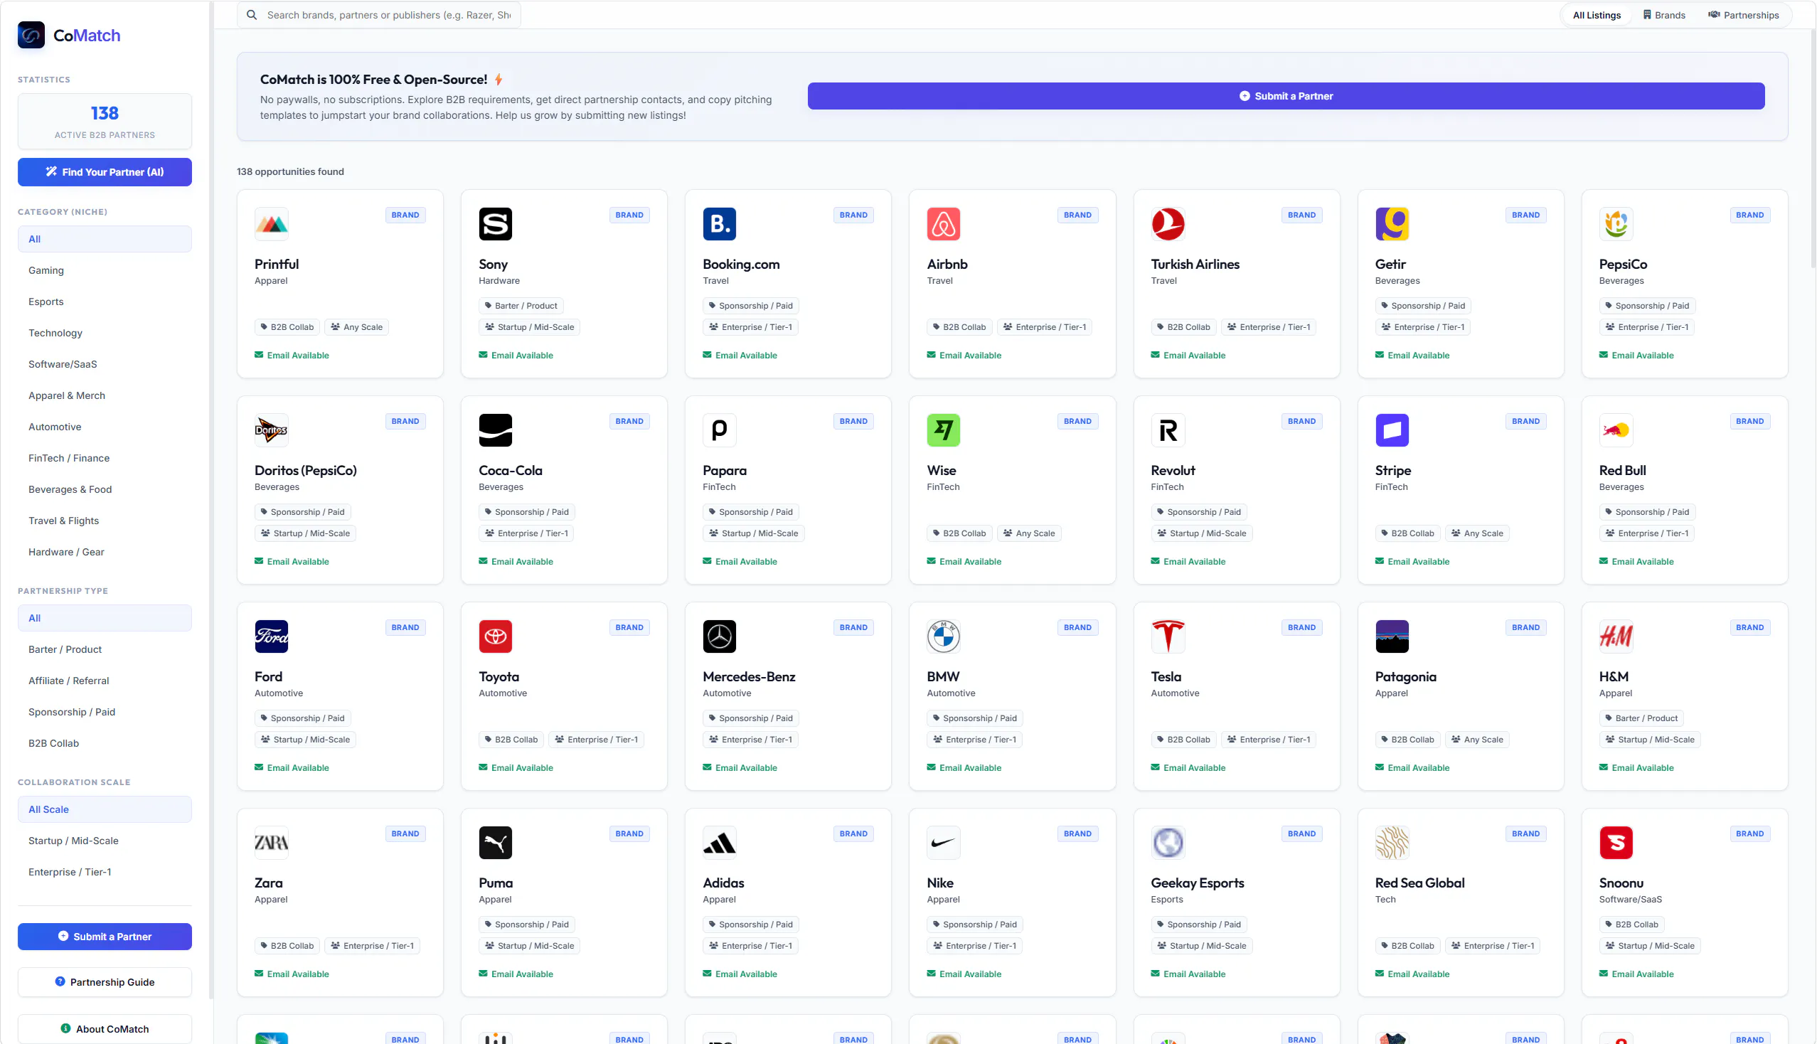Select Sponsorship / Paid partnership type filter
1817x1044 pixels.
point(105,712)
